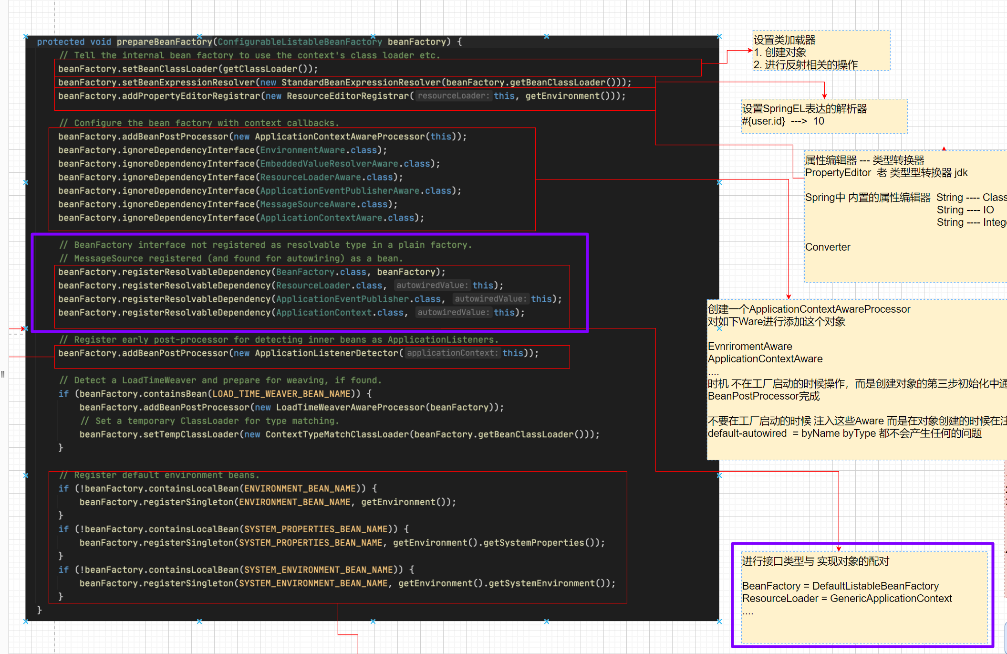Click the heading '进行接口类型与 实现对象的配对'

(816, 561)
